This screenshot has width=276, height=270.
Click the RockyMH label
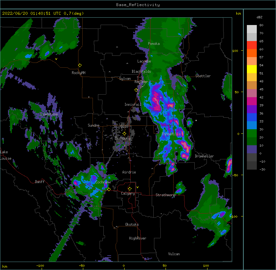coord(78,73)
